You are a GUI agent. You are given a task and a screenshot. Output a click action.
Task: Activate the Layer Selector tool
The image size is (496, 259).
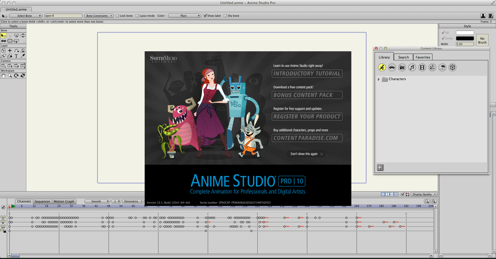(x=10, y=56)
